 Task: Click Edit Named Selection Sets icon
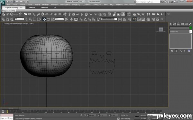pyautogui.click(x=99, y=19)
